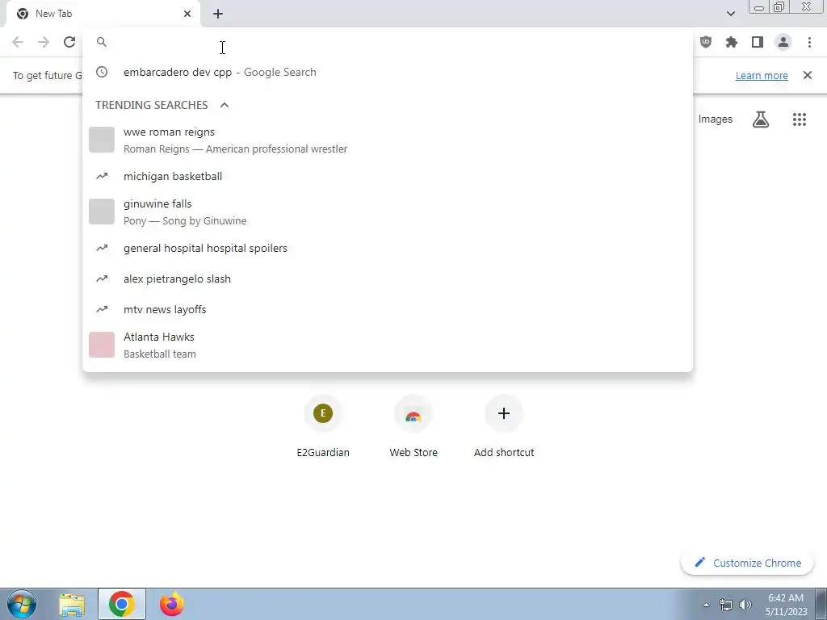Select 'embarcadero dev cpp' history suggestion
This screenshot has height=620, width=827.
pyautogui.click(x=388, y=72)
